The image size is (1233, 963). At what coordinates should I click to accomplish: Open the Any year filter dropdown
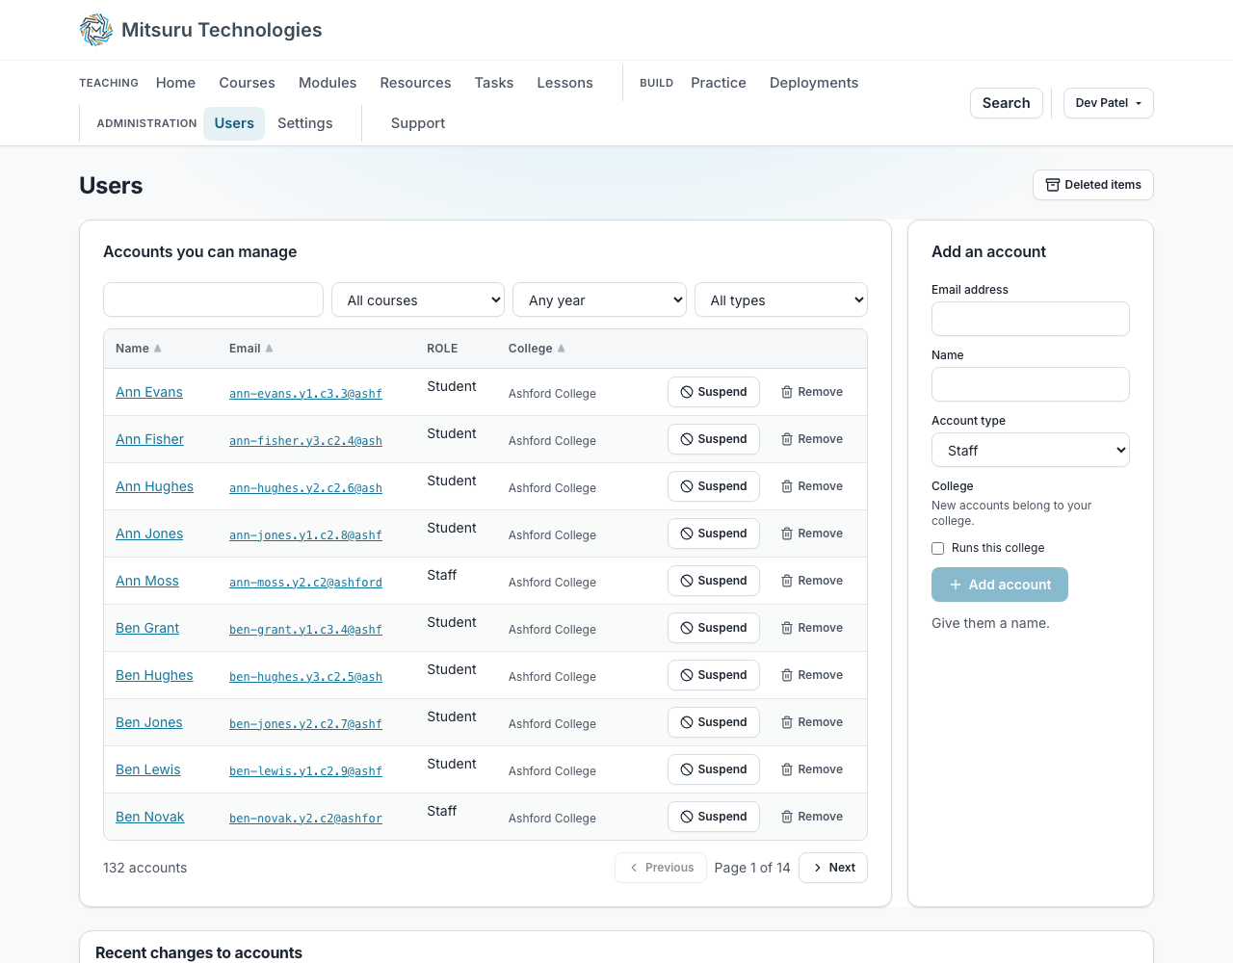pos(599,299)
